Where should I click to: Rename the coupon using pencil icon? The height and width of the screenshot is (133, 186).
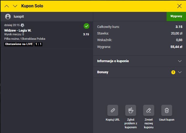point(149,110)
